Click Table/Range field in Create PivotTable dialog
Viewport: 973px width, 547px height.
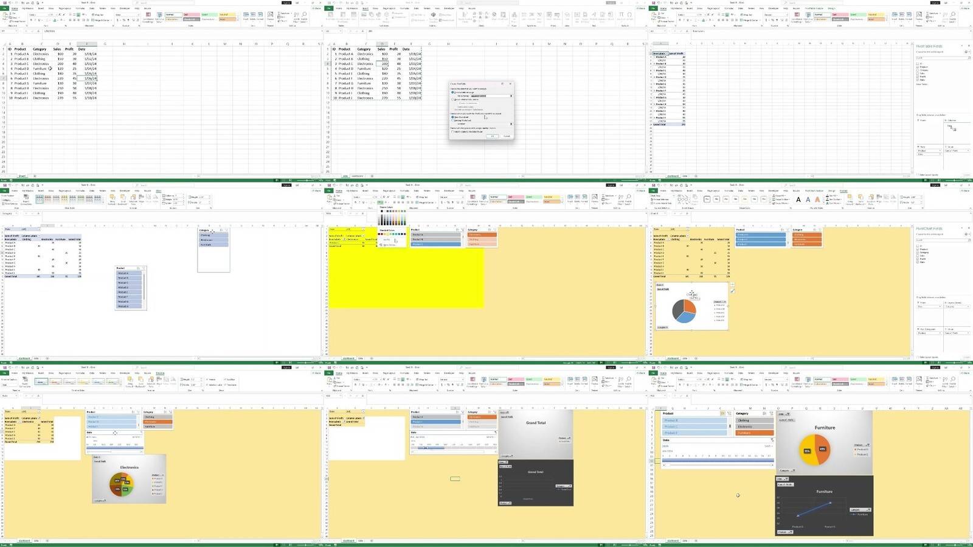(x=490, y=96)
